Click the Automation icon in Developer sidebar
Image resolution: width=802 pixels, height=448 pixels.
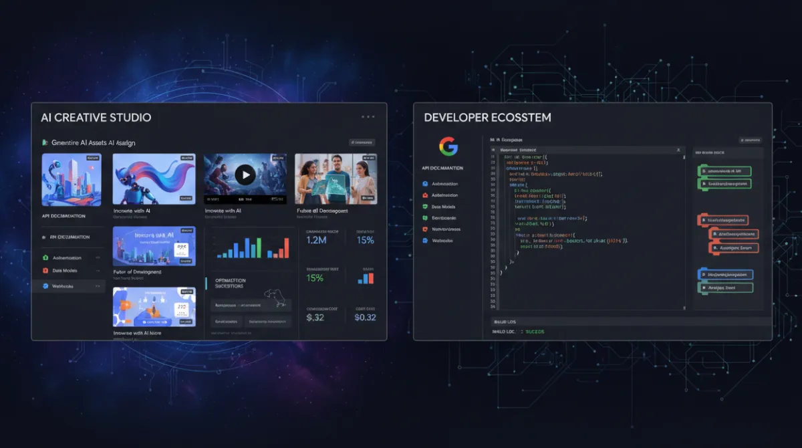pyautogui.click(x=424, y=183)
